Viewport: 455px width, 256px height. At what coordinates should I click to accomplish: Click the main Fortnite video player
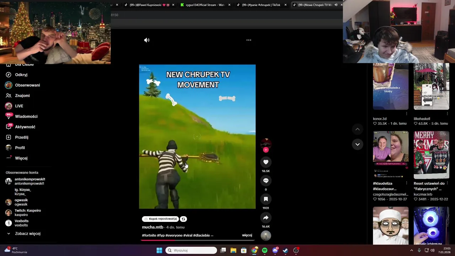tap(197, 137)
